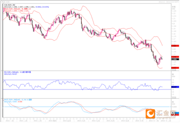Click the date range text in top-right header

pyautogui.click(x=169, y=2)
